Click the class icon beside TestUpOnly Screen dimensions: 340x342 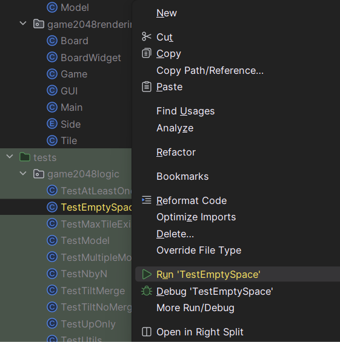52,324
